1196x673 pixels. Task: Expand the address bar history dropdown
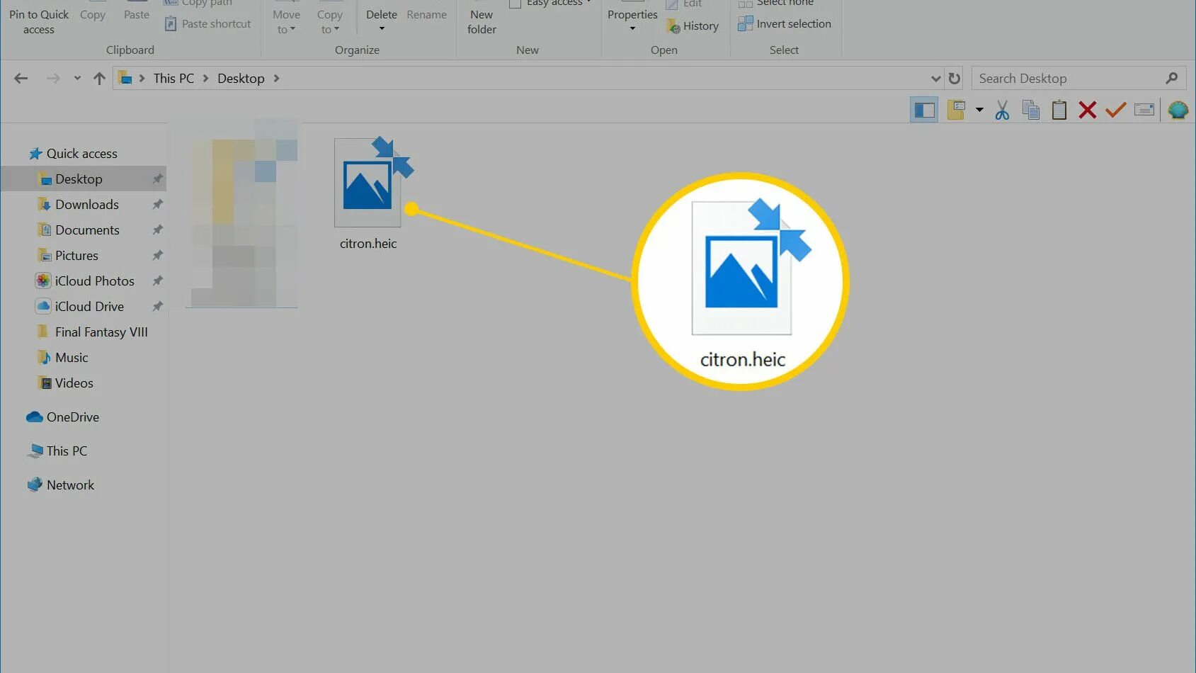(935, 79)
